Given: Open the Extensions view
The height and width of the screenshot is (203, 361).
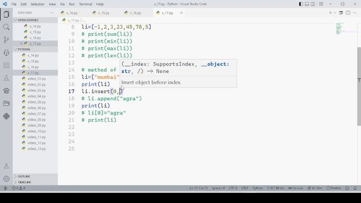Looking at the screenshot, I should [x=6, y=65].
